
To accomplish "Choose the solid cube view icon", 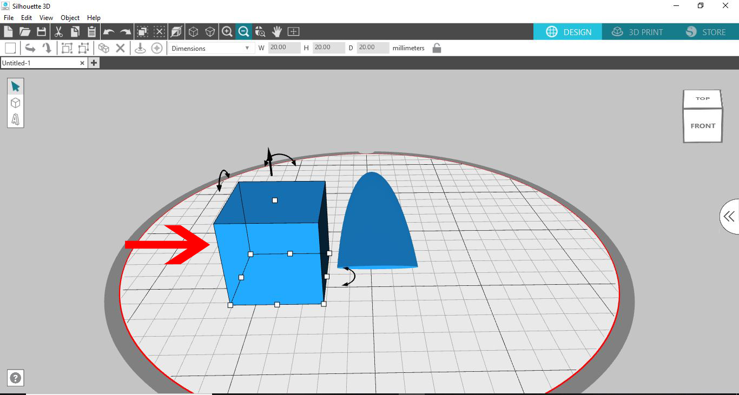I will [x=193, y=31].
